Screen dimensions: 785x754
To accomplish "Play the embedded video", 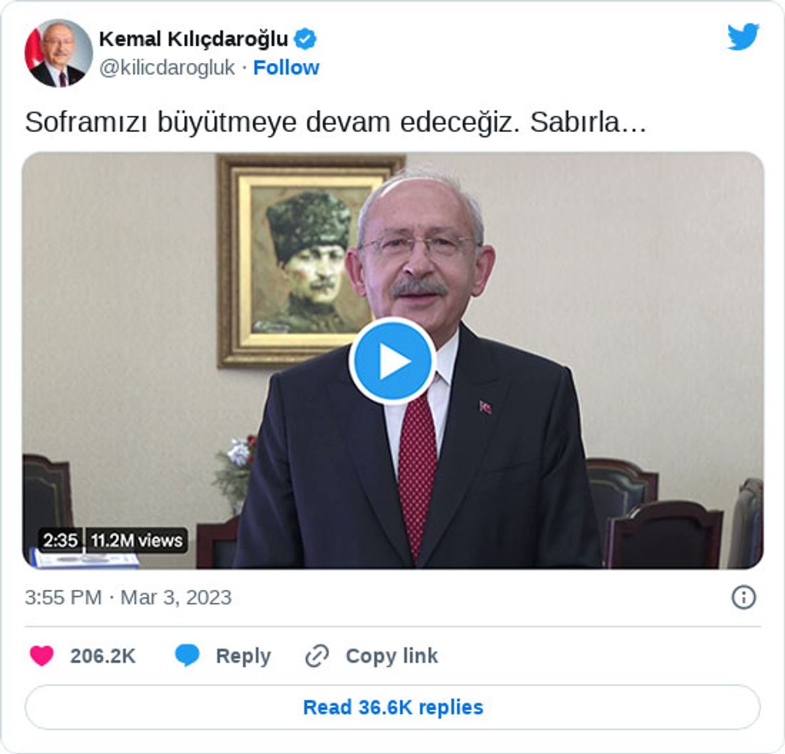I will coord(392,361).
